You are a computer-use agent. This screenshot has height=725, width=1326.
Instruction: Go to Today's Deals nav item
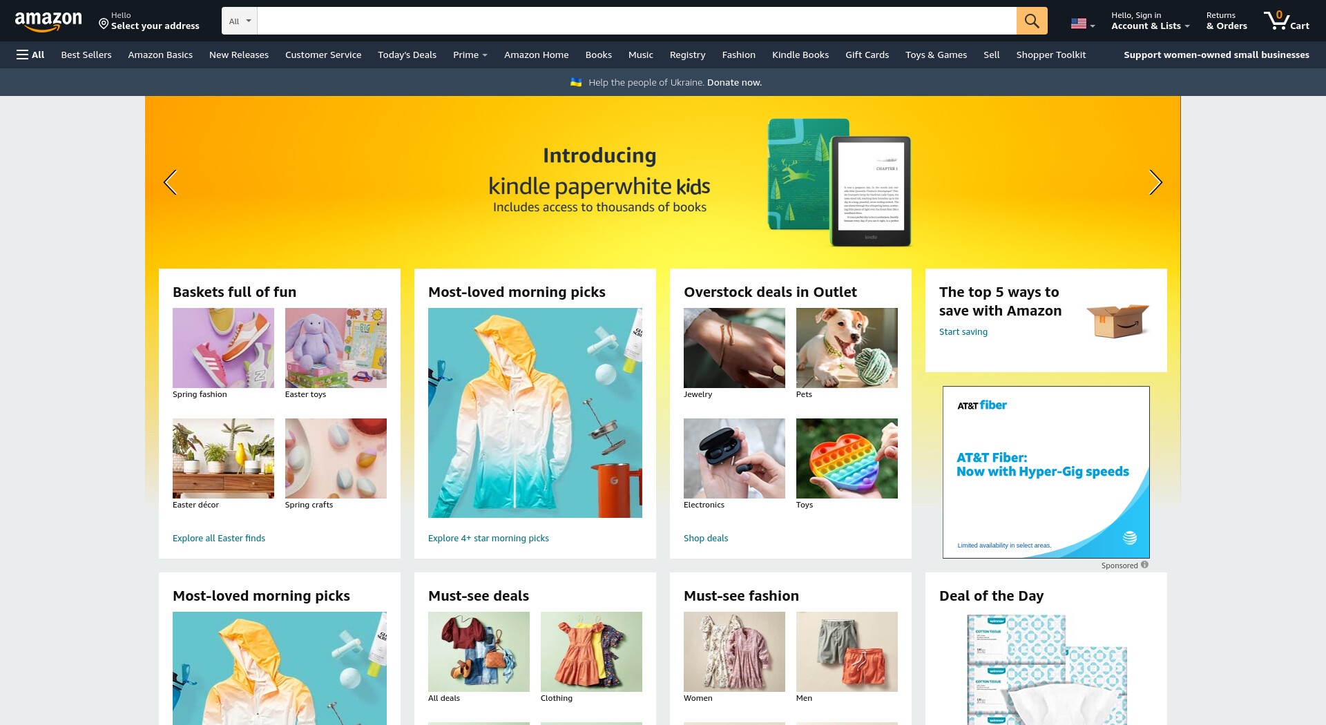pos(407,55)
